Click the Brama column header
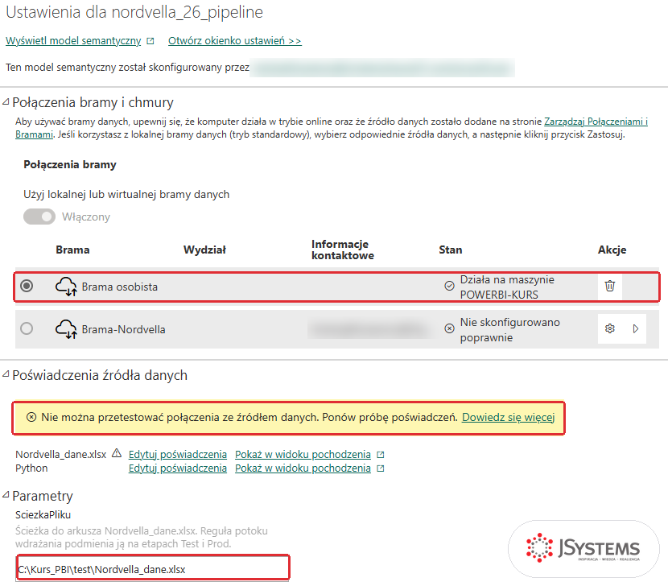This screenshot has height=586, width=668. (72, 250)
